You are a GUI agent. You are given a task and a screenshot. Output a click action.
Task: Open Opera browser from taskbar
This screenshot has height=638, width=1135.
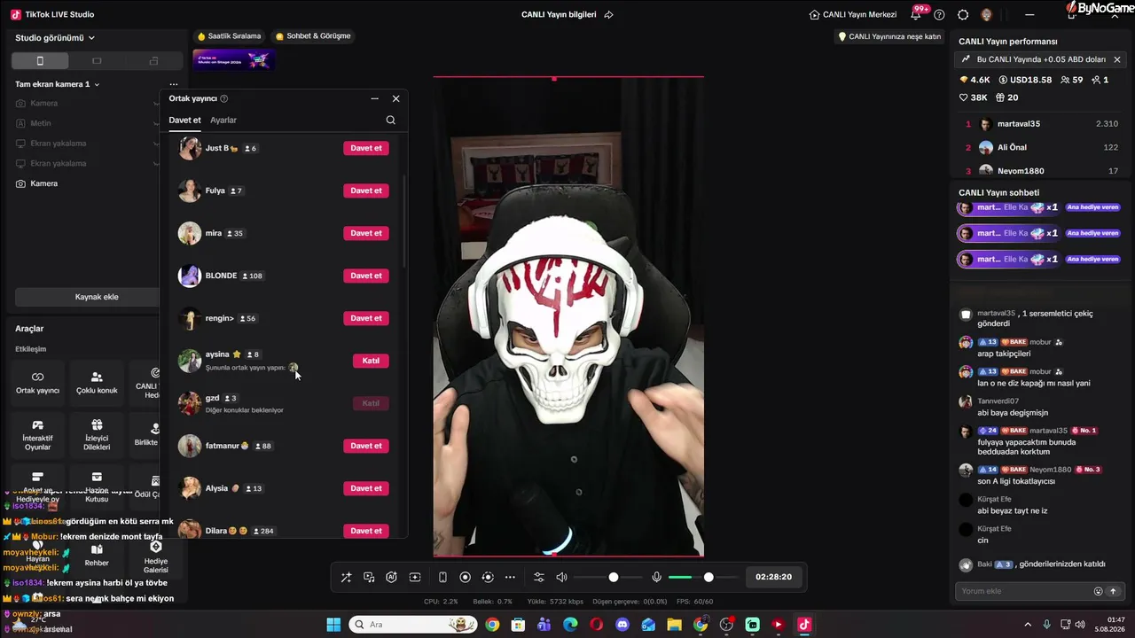(x=596, y=625)
